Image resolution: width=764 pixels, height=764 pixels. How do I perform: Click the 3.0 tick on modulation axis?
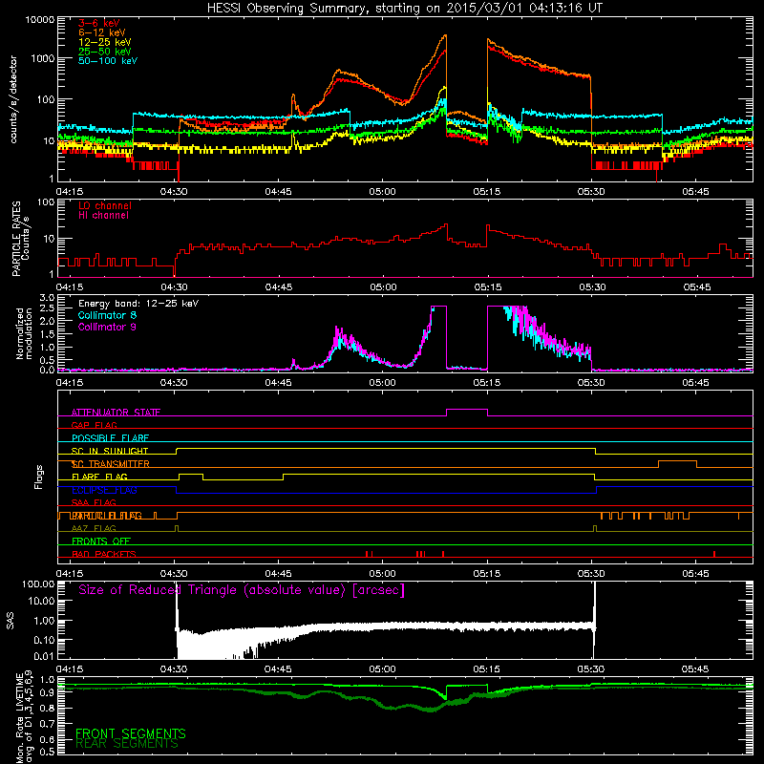coord(47,298)
